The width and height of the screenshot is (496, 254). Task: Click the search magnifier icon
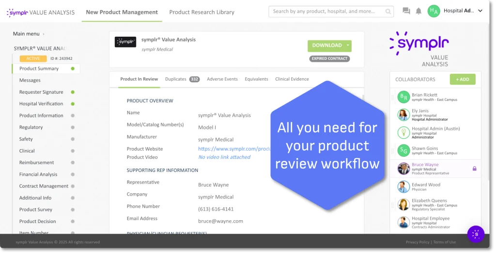(388, 12)
